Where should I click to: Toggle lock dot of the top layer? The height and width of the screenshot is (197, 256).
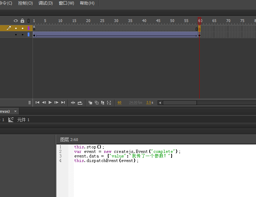click(22, 28)
